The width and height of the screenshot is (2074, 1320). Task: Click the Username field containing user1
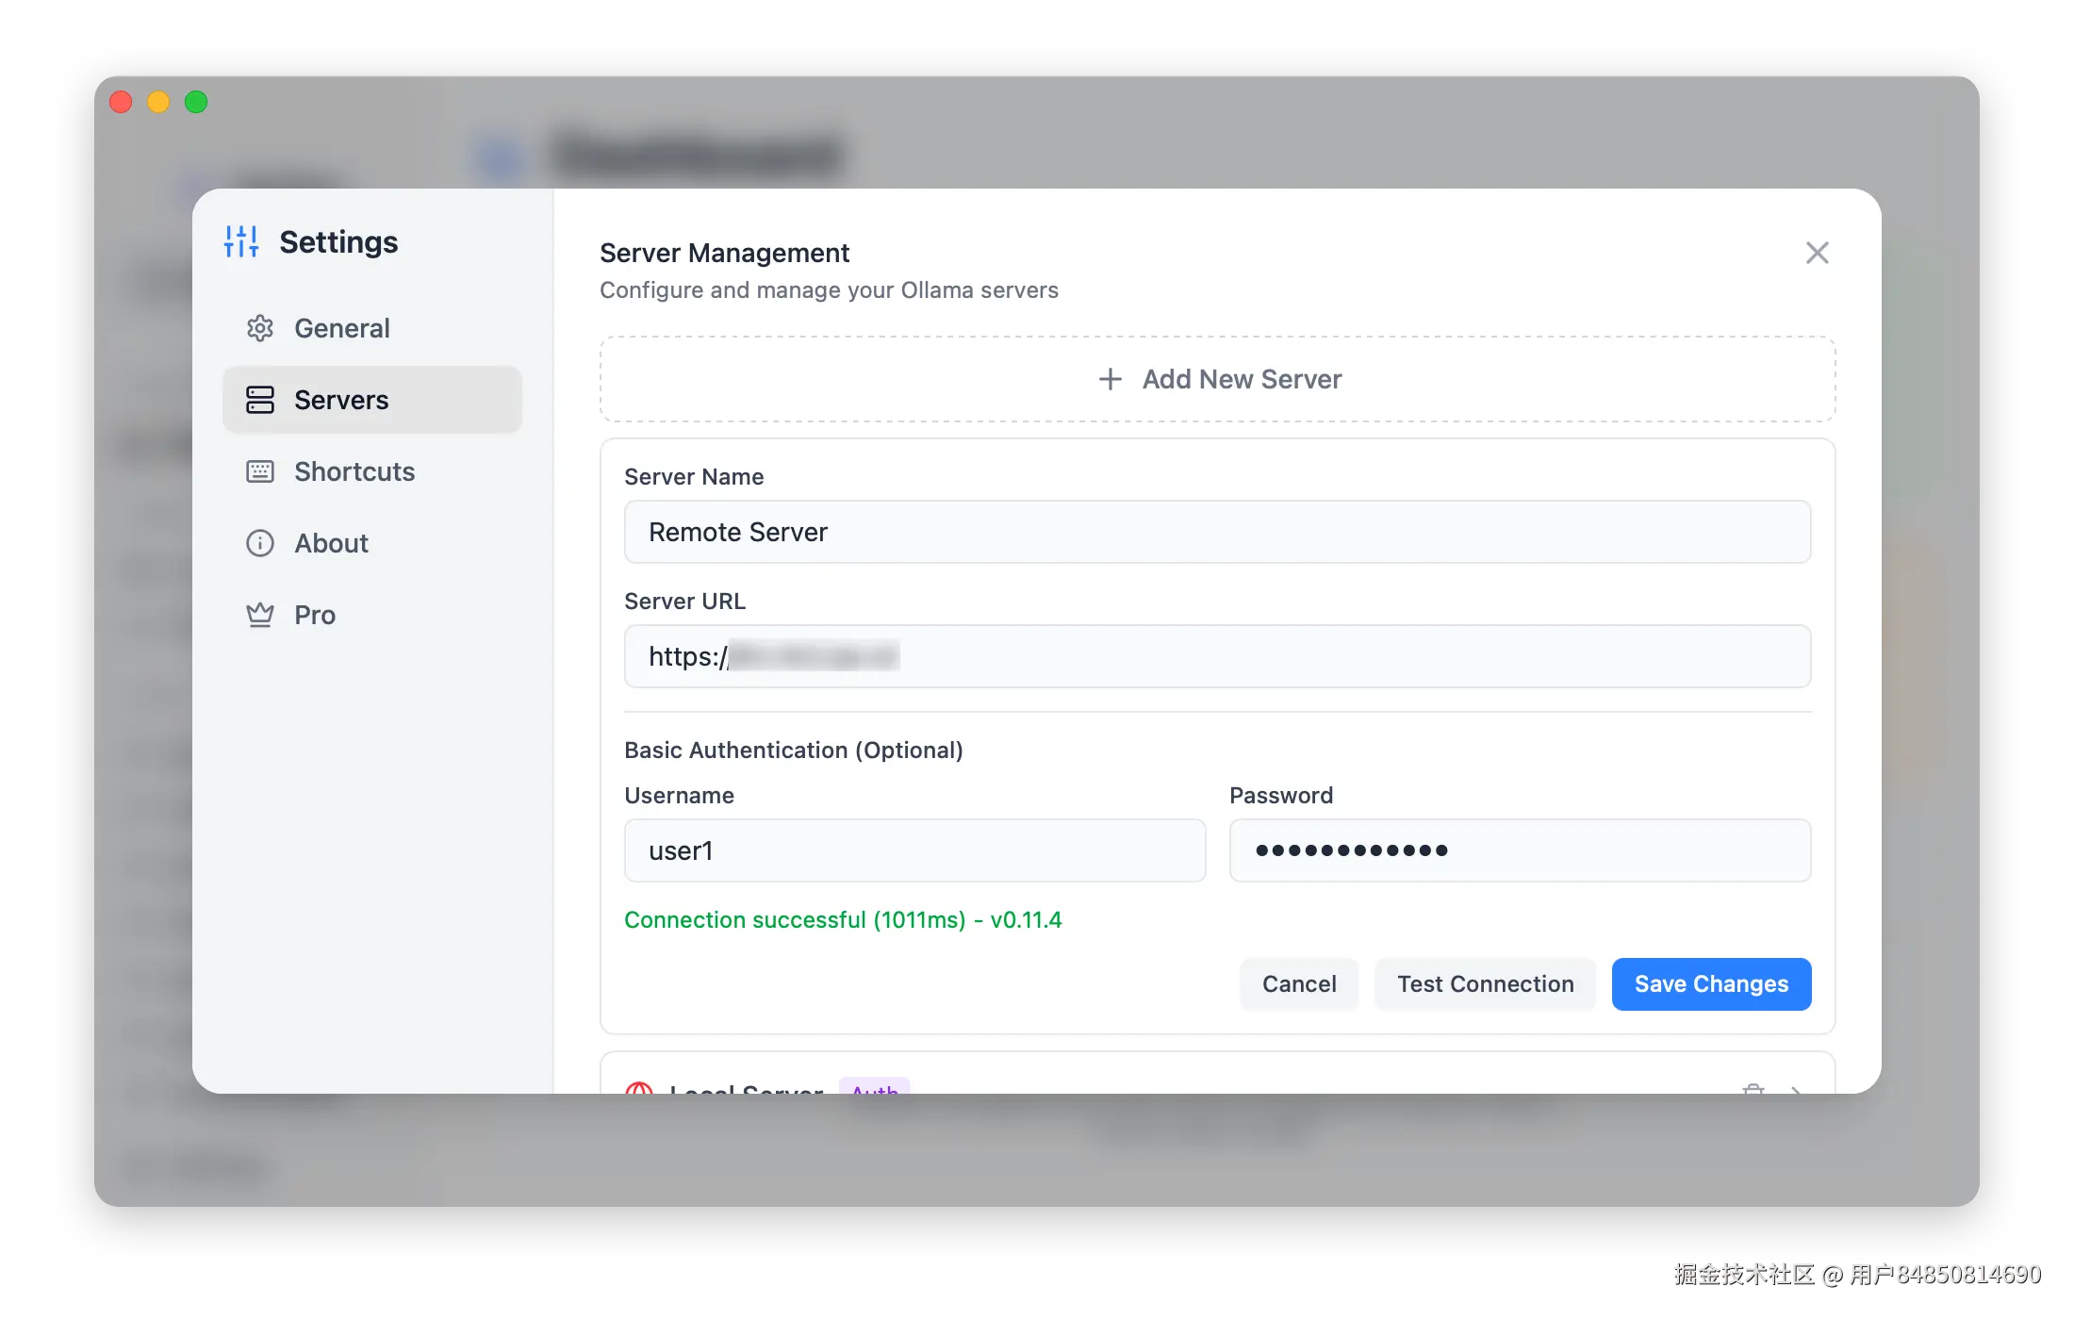[914, 850]
